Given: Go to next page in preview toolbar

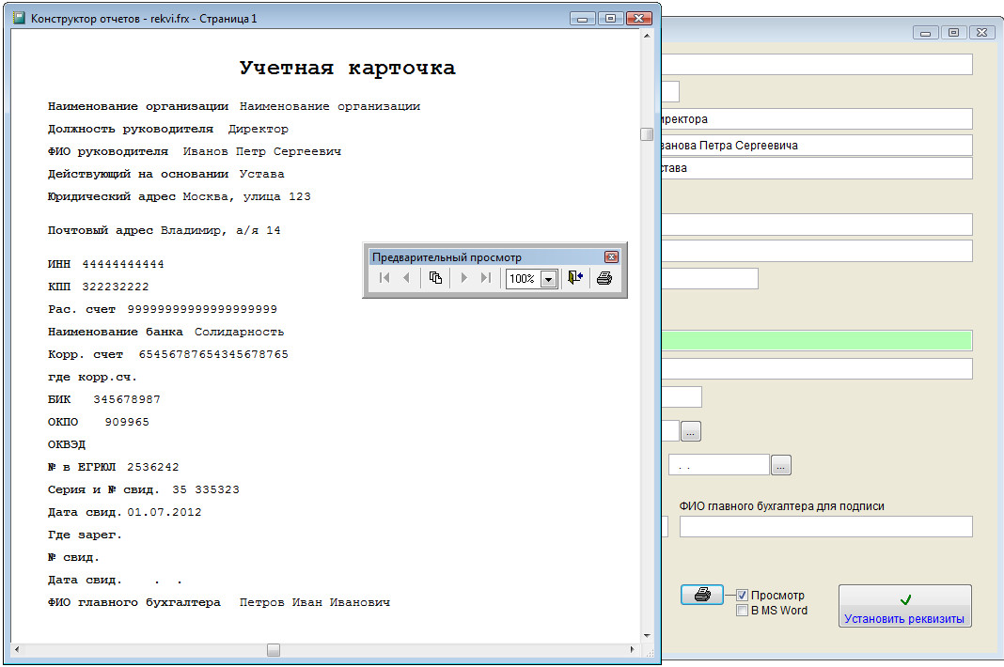Looking at the screenshot, I should pyautogui.click(x=463, y=278).
